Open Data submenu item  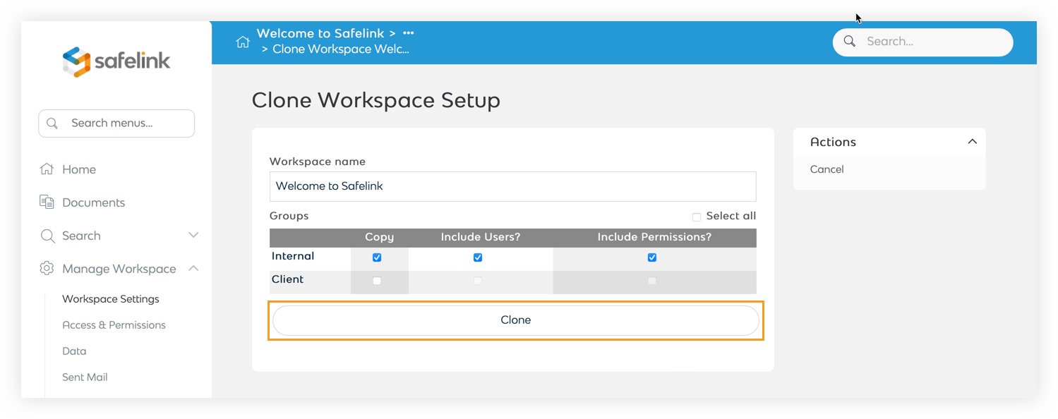click(74, 351)
